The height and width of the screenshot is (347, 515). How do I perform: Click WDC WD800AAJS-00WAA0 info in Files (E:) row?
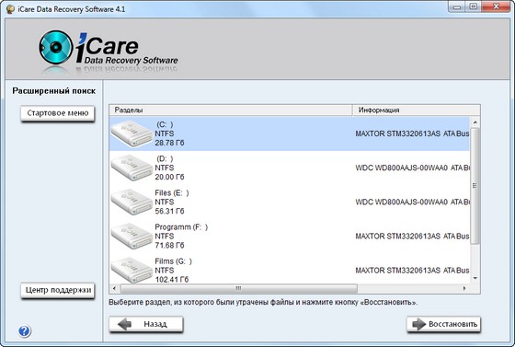click(413, 202)
